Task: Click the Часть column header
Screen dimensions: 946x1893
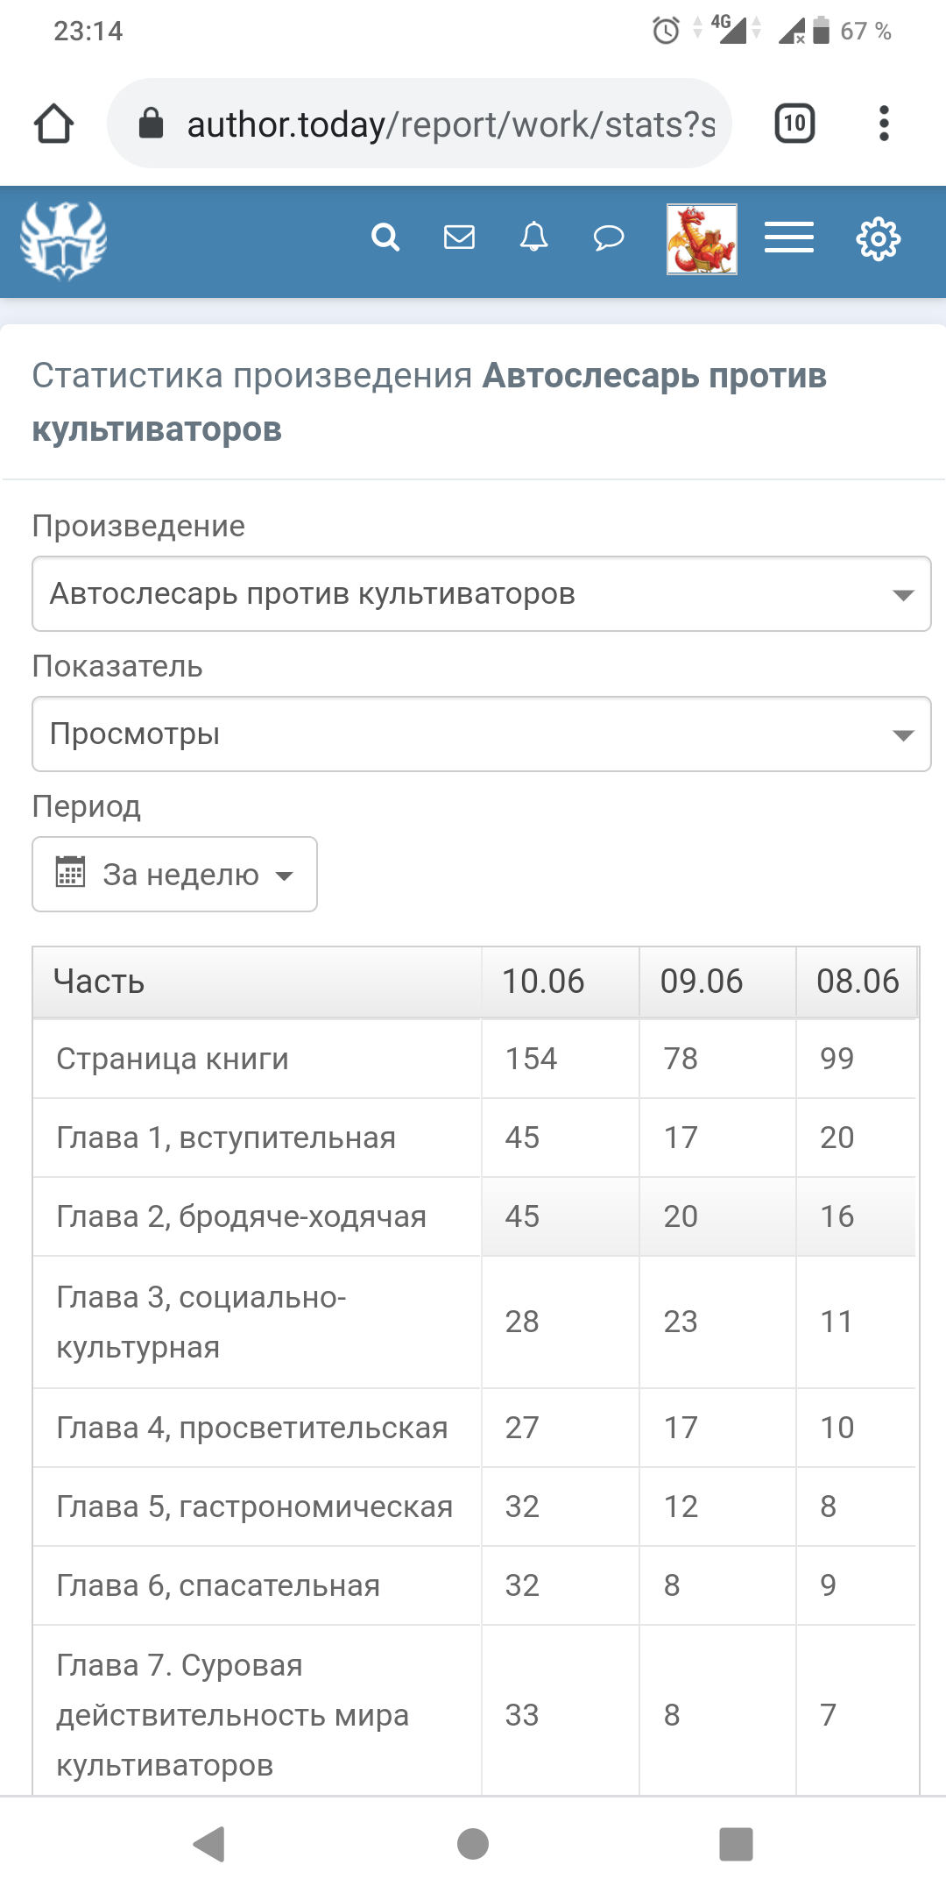Action: (257, 982)
